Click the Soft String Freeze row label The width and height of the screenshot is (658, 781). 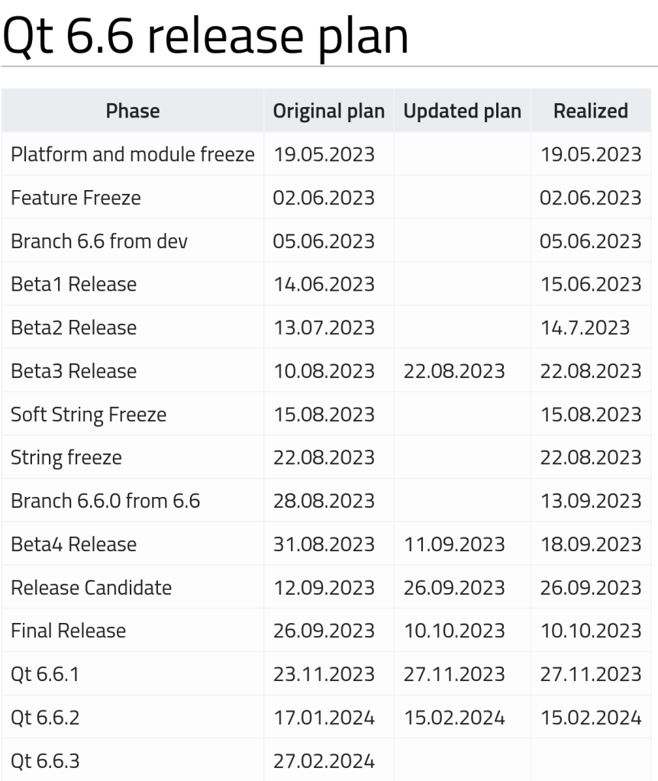(x=89, y=415)
